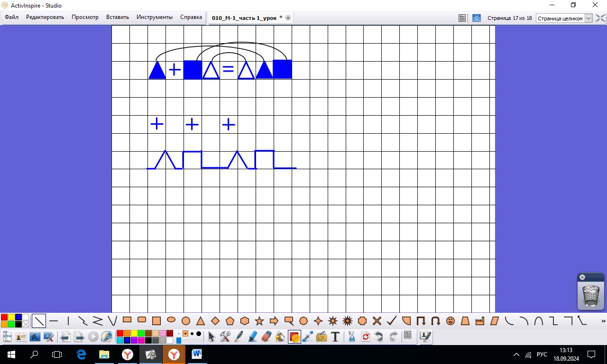The height and width of the screenshot is (364, 607).
Task: Open the Tools wrench icon
Action: pos(225,337)
